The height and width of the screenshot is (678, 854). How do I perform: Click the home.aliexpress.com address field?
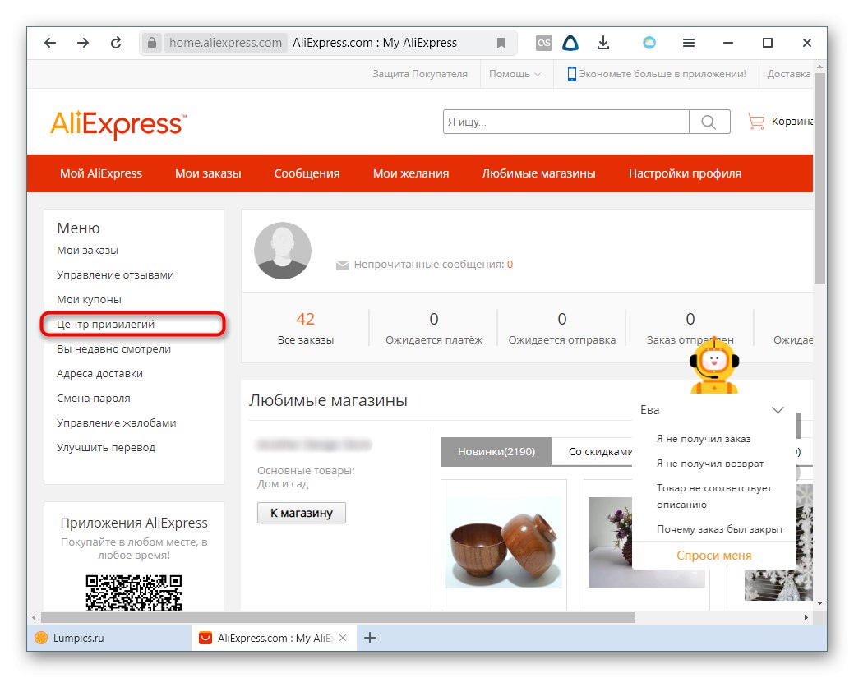pos(225,43)
